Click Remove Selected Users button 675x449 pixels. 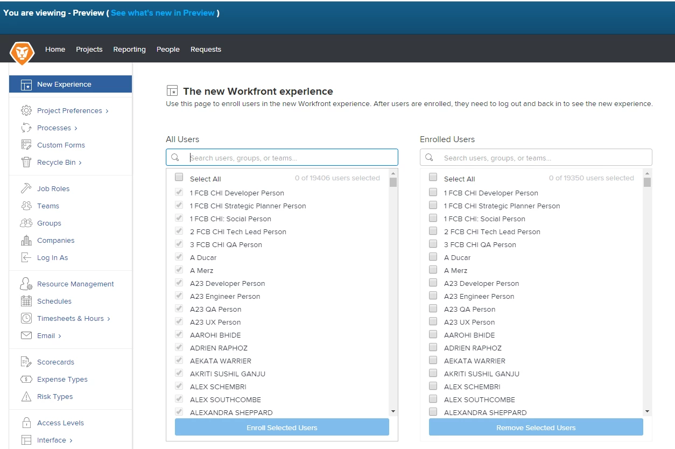536,427
